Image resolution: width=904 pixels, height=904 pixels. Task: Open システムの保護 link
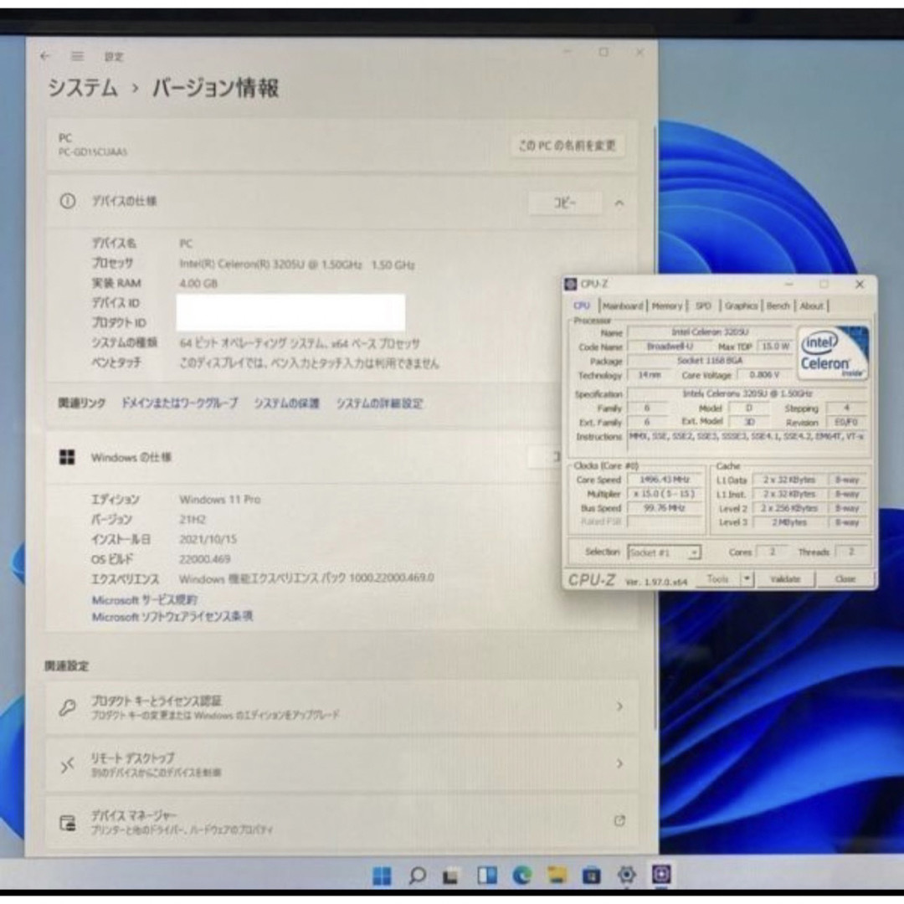(286, 403)
